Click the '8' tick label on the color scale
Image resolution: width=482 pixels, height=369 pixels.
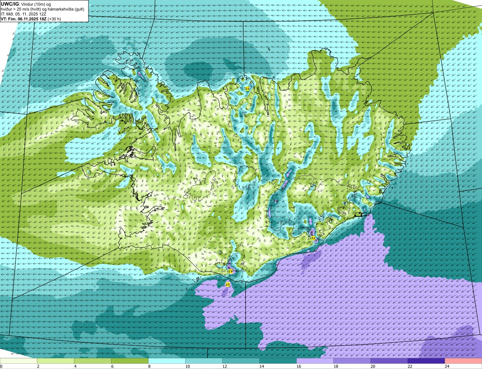(x=149, y=366)
